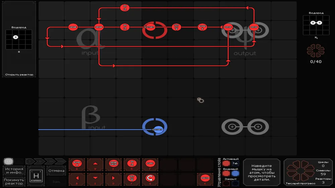Click the stop simulation button
This screenshot has width=335, height=188.
tap(9, 161)
